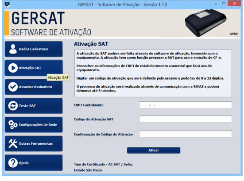Select the Confirmação do Código de Ativação field
This screenshot has height=181, width=244.
pyautogui.click(x=186, y=134)
